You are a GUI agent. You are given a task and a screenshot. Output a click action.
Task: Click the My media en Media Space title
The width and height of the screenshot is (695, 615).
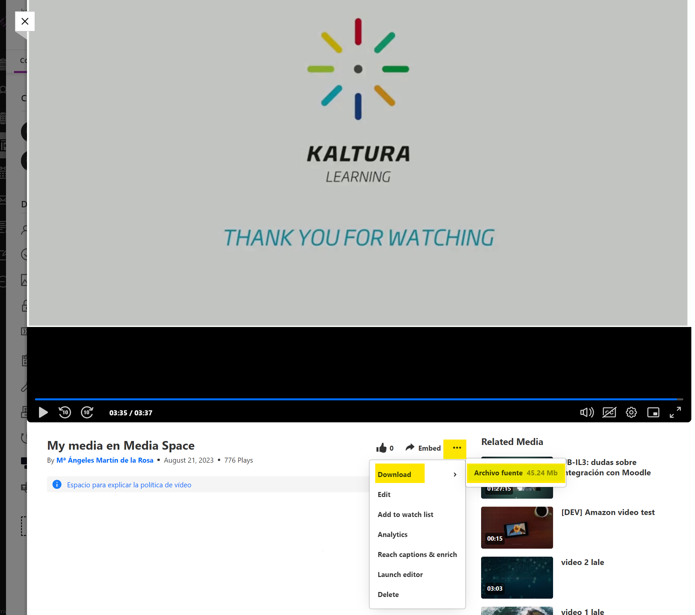point(121,445)
